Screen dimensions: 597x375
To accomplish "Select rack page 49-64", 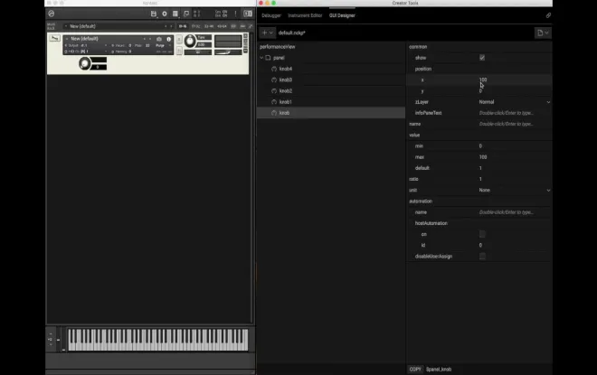I will (222, 26).
